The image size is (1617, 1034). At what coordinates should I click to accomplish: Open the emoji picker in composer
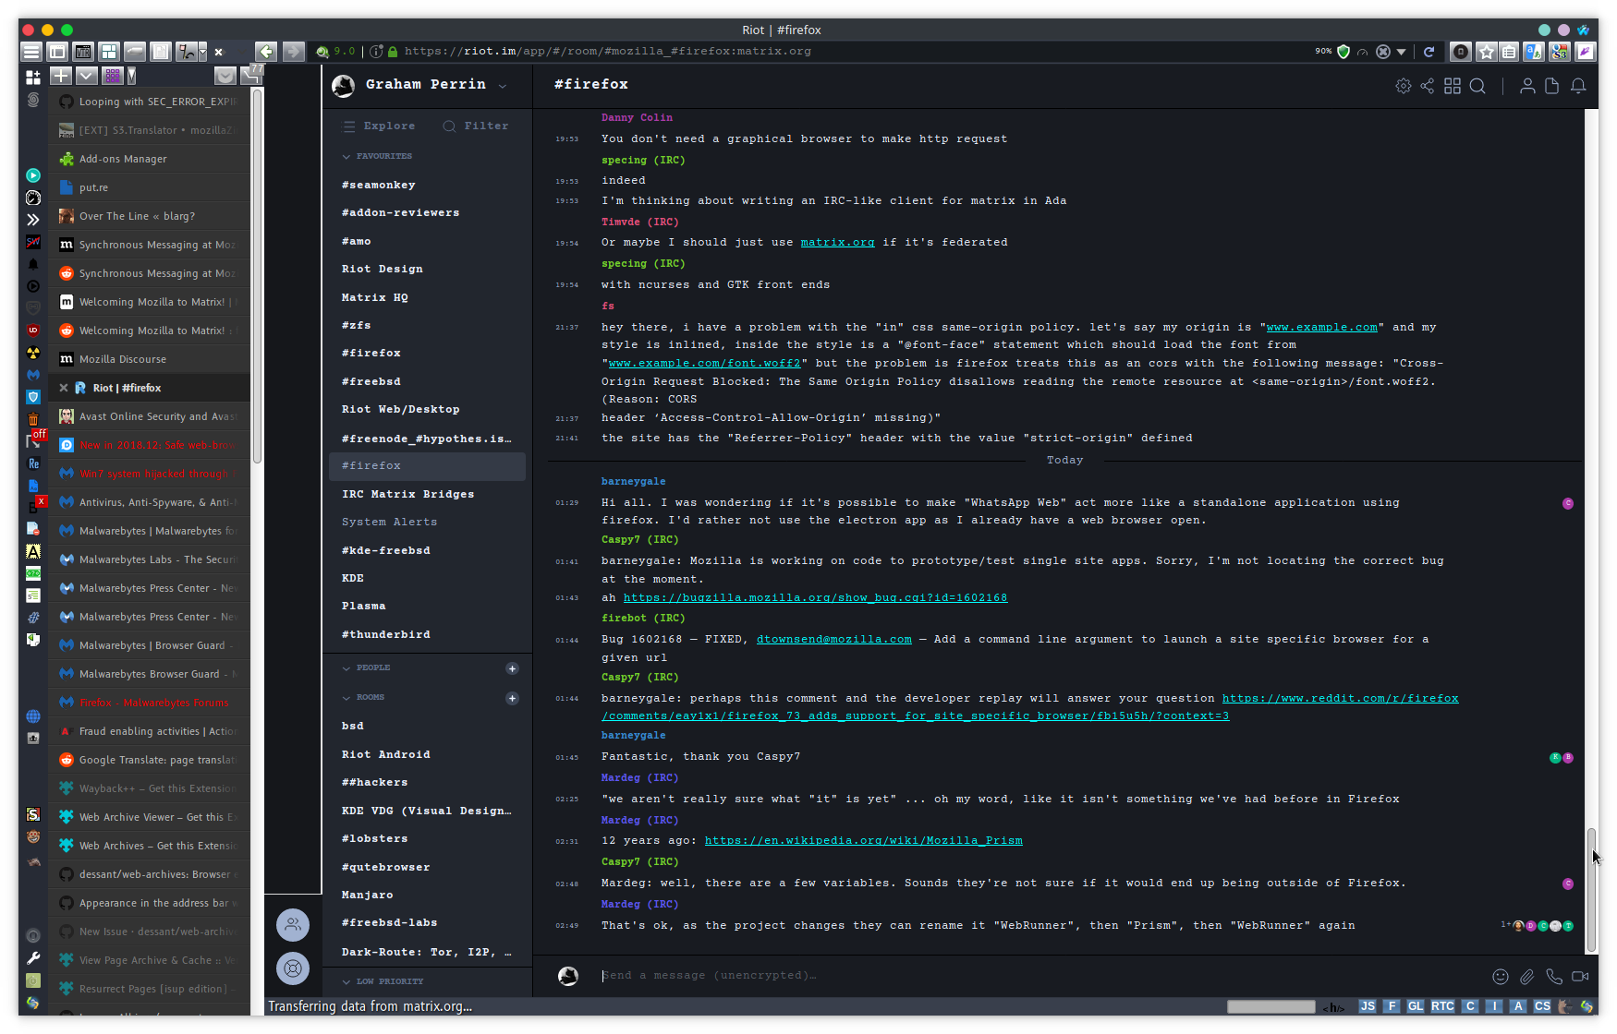(1501, 976)
